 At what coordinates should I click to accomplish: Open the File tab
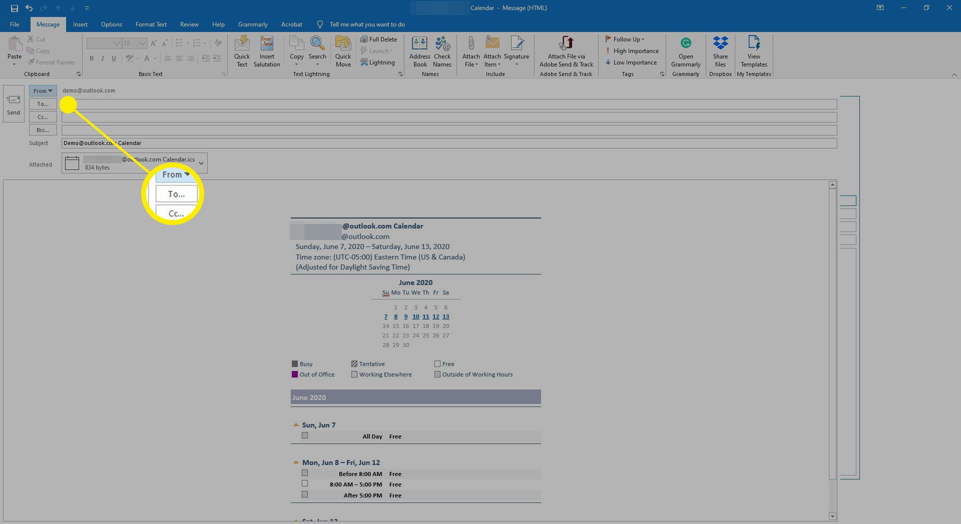(x=15, y=24)
